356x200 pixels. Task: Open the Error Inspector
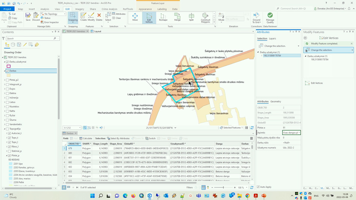pyautogui.click(x=50, y=22)
